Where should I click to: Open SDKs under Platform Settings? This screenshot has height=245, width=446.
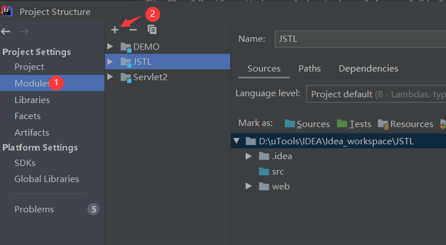pos(25,163)
